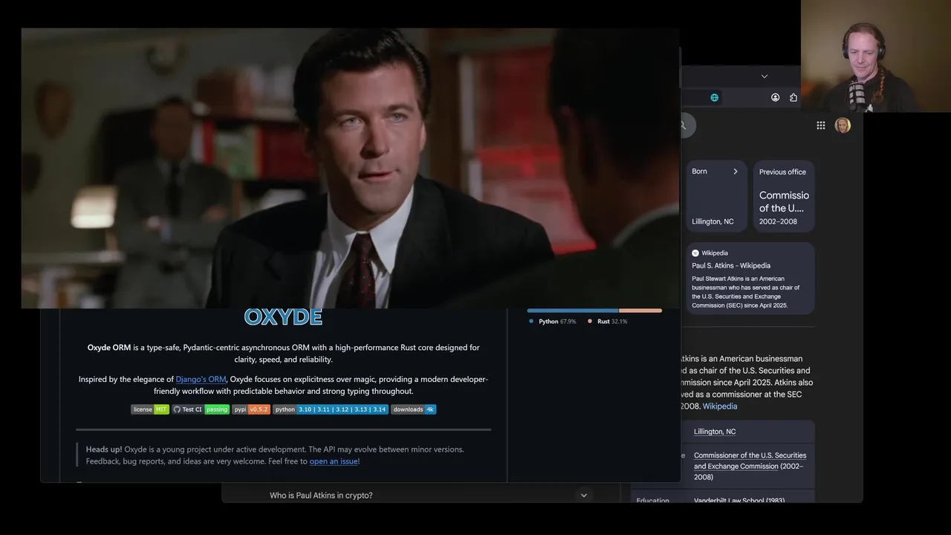Image resolution: width=951 pixels, height=535 pixels.
Task: Click the orange Rust segment of languages bar
Action: coord(640,311)
